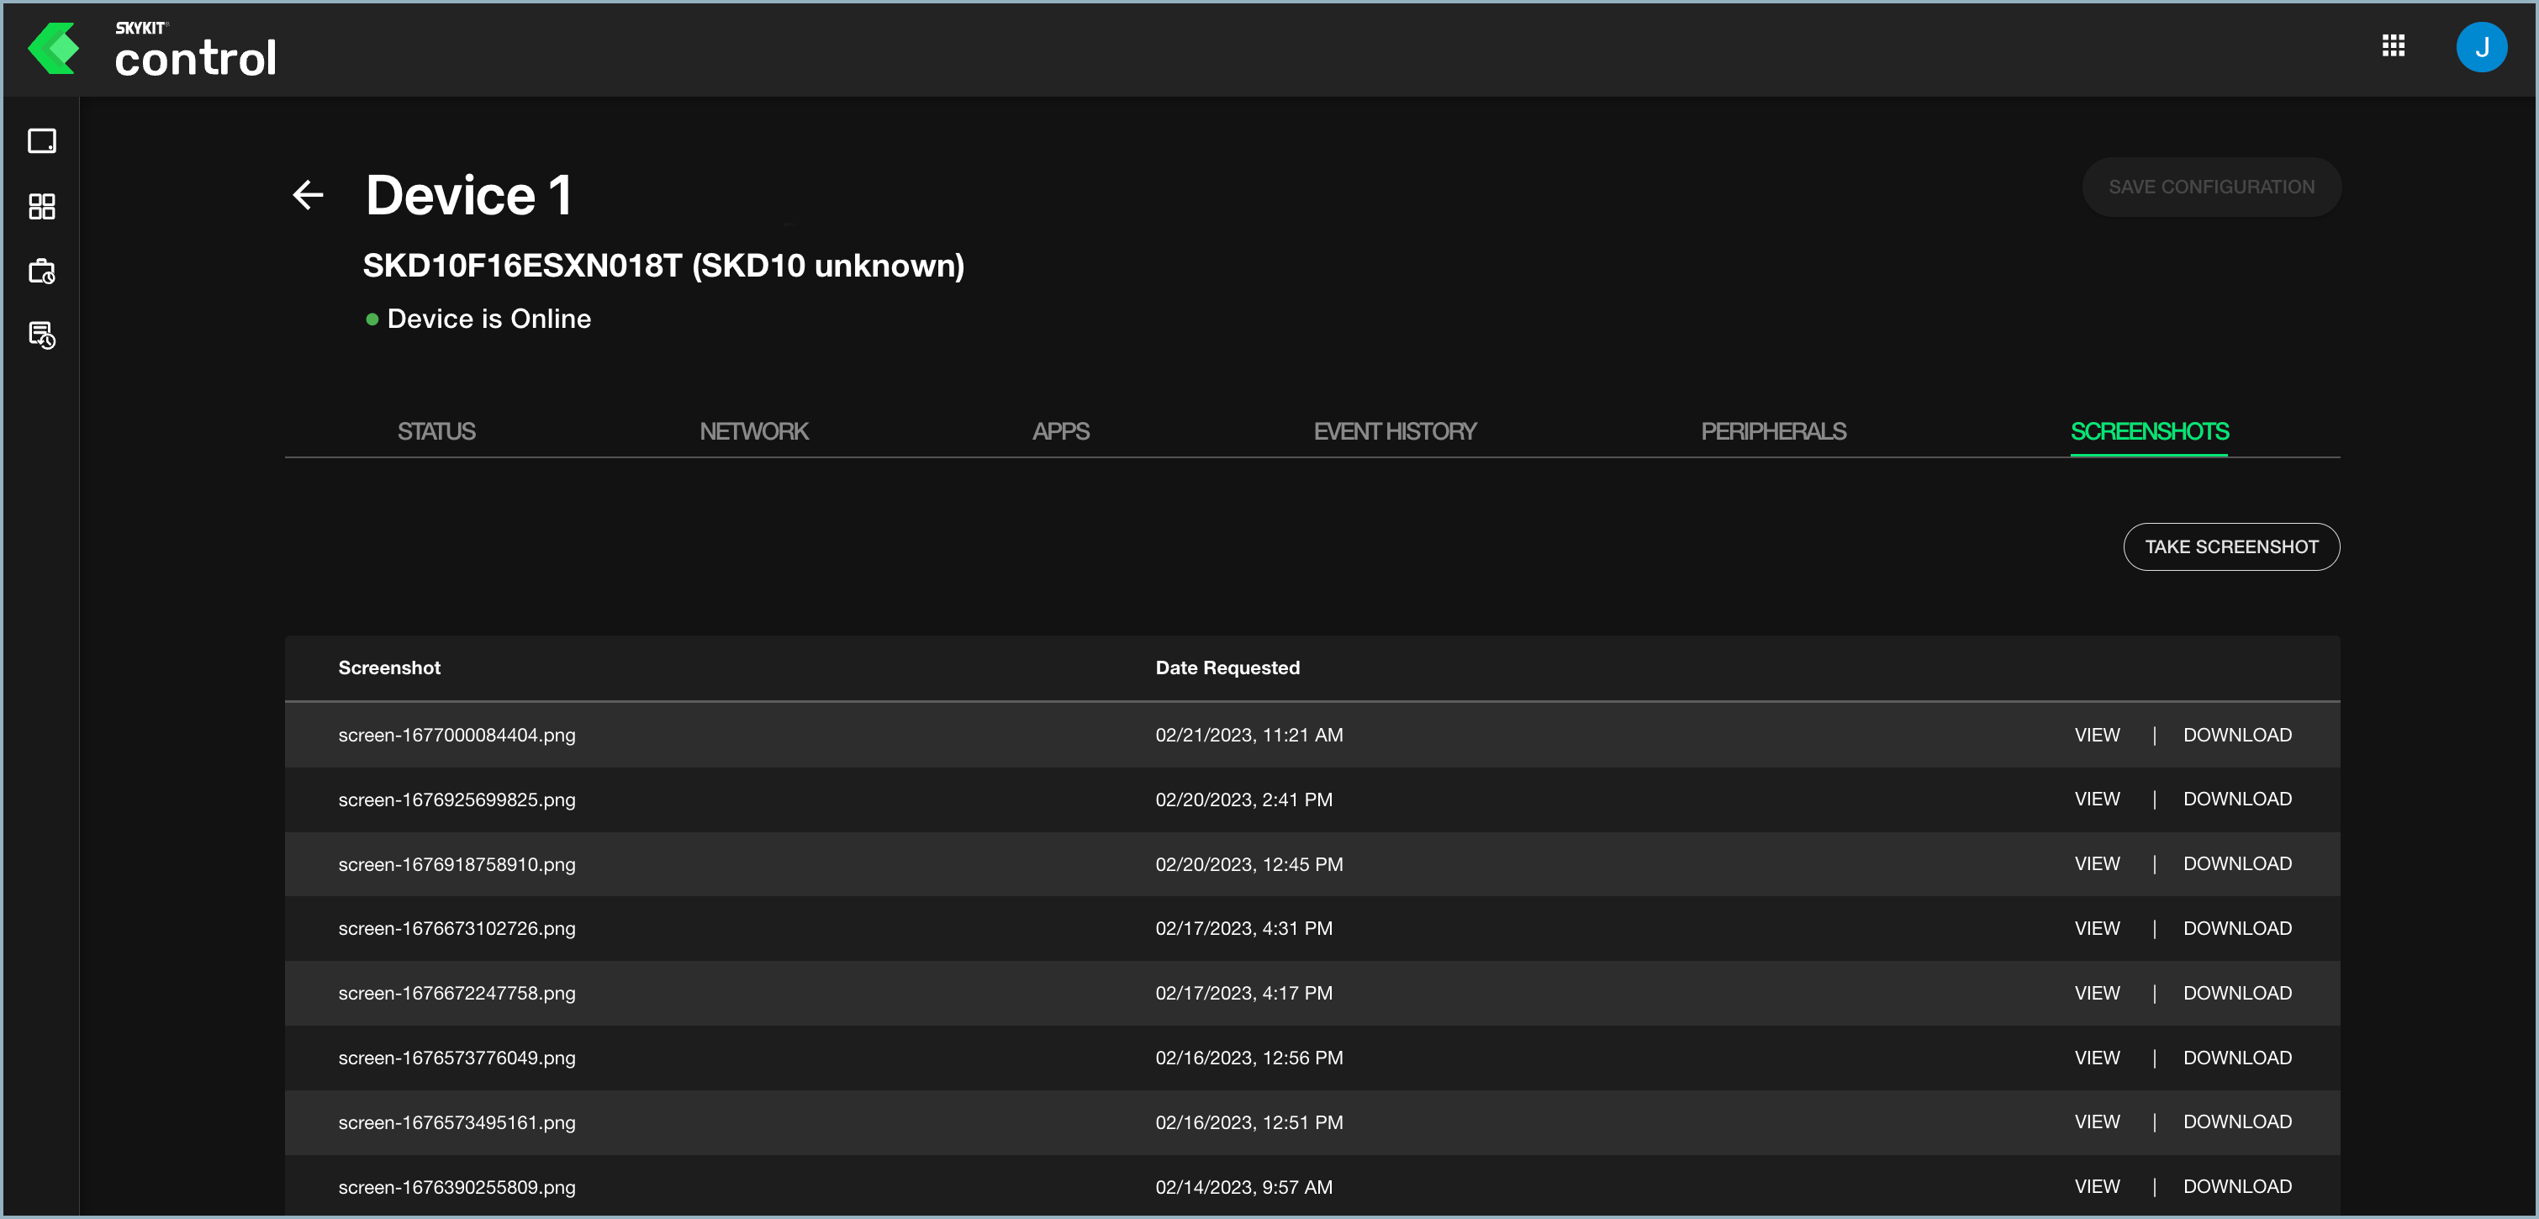View screen-1676918758910.png

click(2097, 863)
